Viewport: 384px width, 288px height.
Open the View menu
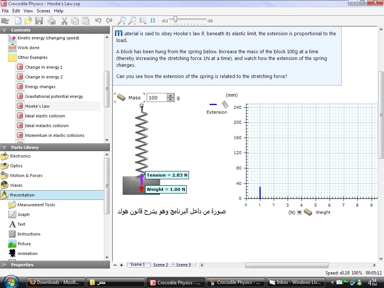(x=28, y=11)
